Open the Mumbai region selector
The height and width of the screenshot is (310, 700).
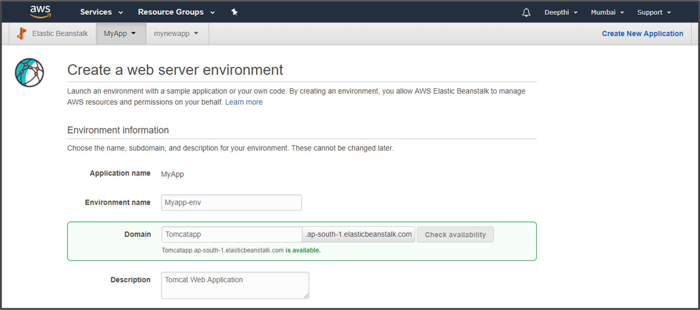click(x=607, y=12)
